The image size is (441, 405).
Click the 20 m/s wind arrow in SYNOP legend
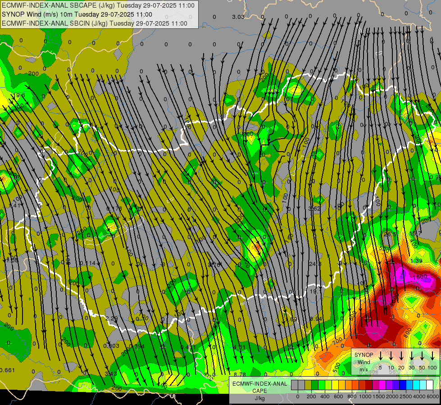(x=401, y=355)
